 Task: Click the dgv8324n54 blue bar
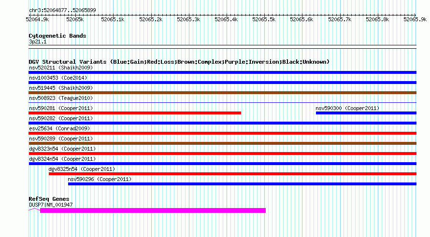pyautogui.click(x=222, y=164)
